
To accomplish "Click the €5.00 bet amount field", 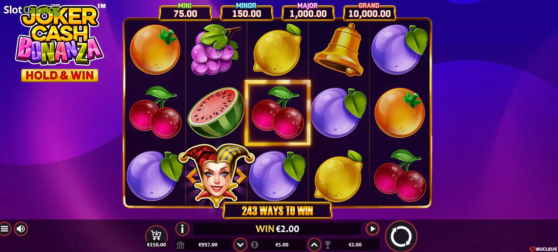I will click(282, 245).
